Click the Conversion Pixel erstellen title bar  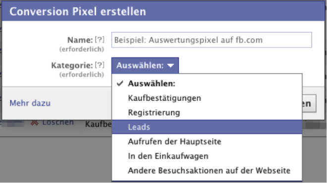click(163, 11)
